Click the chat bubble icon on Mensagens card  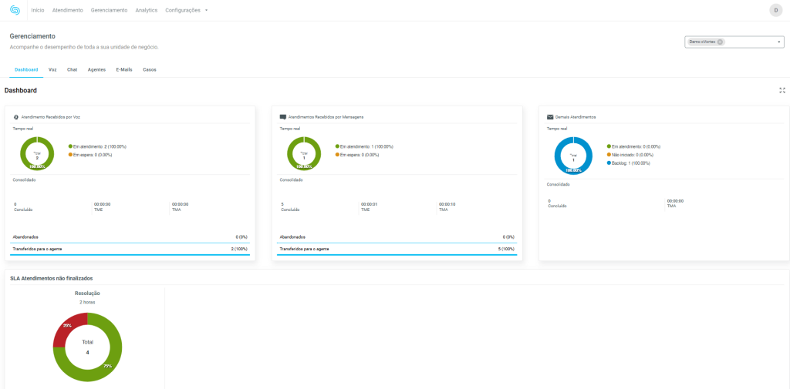(283, 117)
